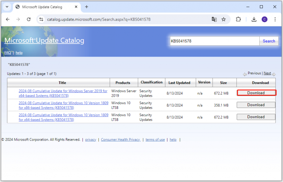Show the browser downloads icon
This screenshot has width=283, height=182.
[254, 19]
